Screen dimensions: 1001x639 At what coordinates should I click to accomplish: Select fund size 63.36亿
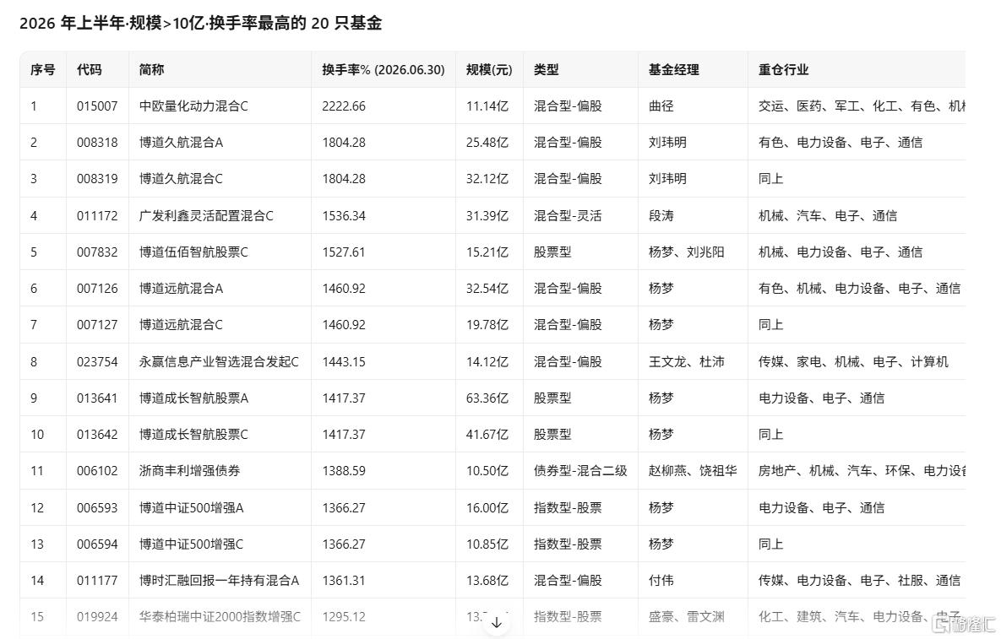point(487,398)
